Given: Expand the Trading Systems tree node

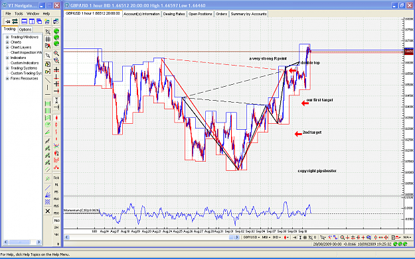Looking at the screenshot, I should pyautogui.click(x=7, y=68).
